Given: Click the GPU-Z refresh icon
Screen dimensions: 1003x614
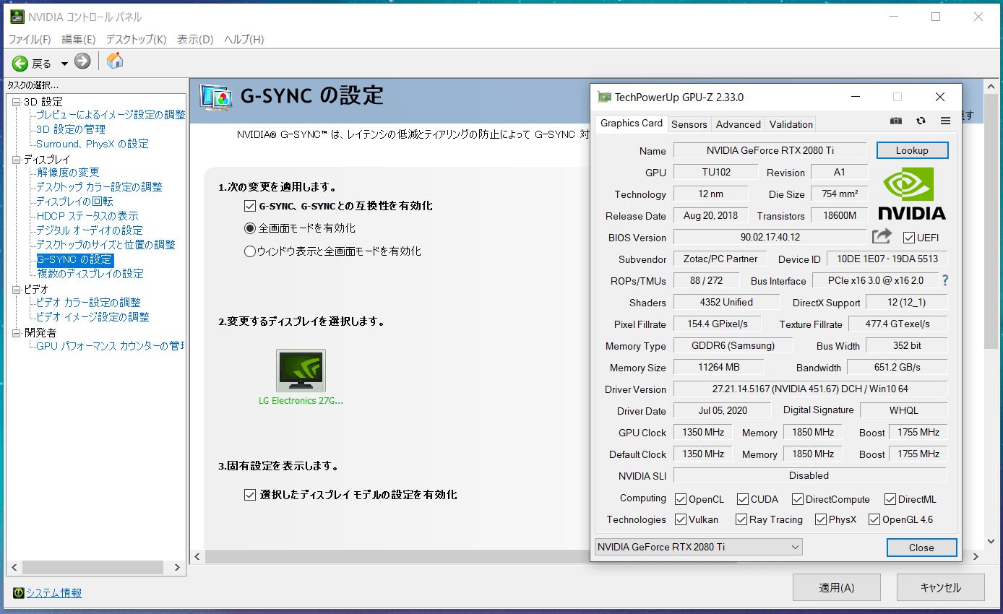Looking at the screenshot, I should [x=921, y=121].
